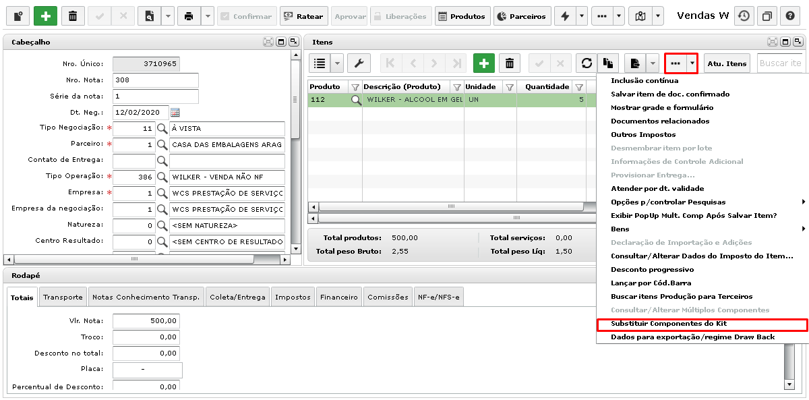Open dropdown next to Itens list view icon
The width and height of the screenshot is (809, 400).
[x=338, y=63]
